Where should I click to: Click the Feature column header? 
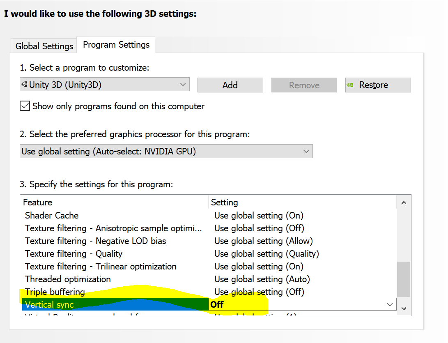point(38,202)
